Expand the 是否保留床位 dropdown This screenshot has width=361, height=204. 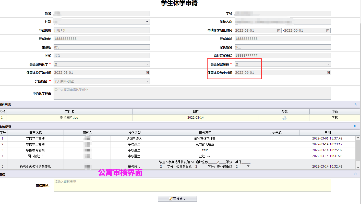point(328,64)
